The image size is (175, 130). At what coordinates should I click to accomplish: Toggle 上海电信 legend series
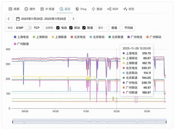click(21, 37)
